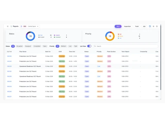Image resolution: width=165 pixels, height=124 pixels.
Task: Open CILT Id link for 10-Mar row
Action: point(9,97)
